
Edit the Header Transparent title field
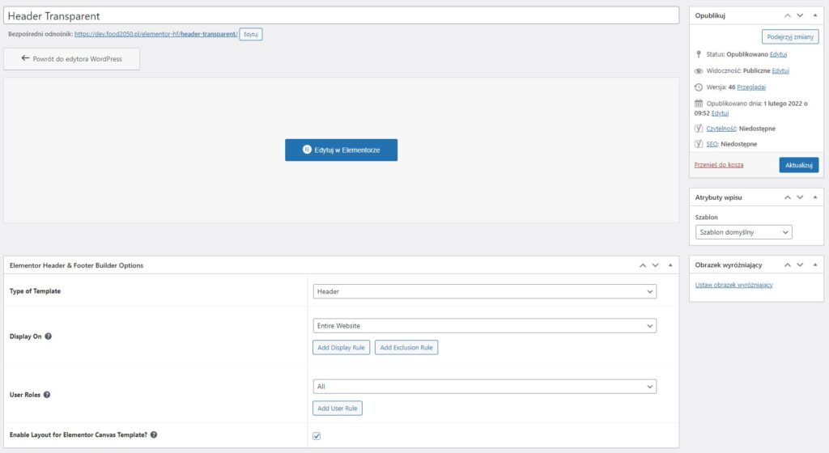(341, 16)
